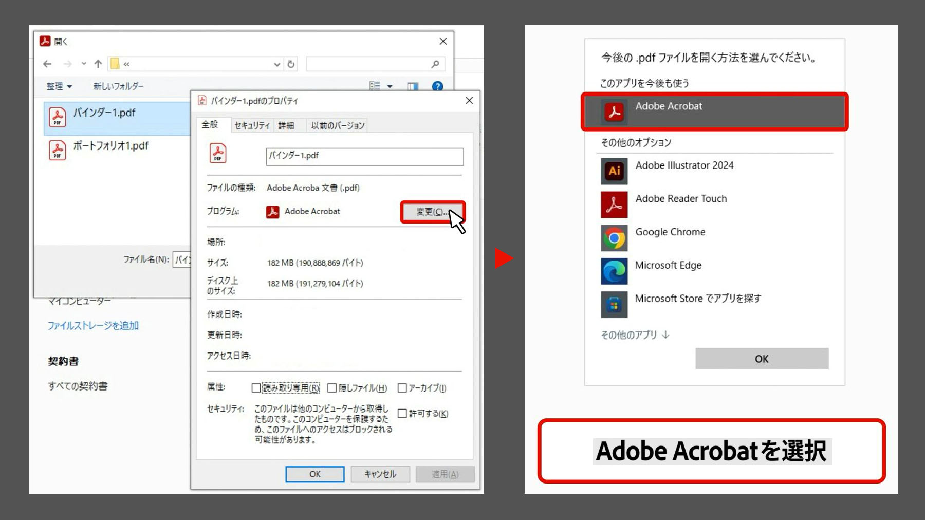Click the PDF icon of バインダー1.pdf
Screen dimensions: 925x520
(58, 117)
